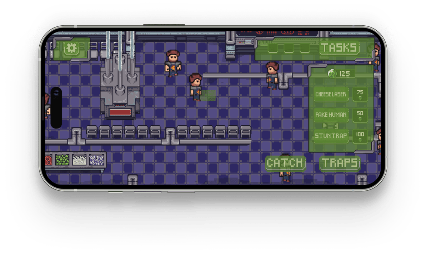This screenshot has height=257, width=426.
Task: Open the TASKS panel
Action: [339, 48]
